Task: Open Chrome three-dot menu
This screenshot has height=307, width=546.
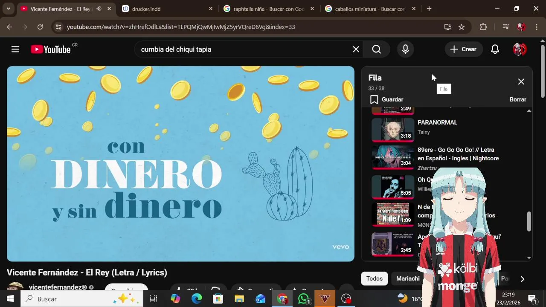Action: pos(536,27)
